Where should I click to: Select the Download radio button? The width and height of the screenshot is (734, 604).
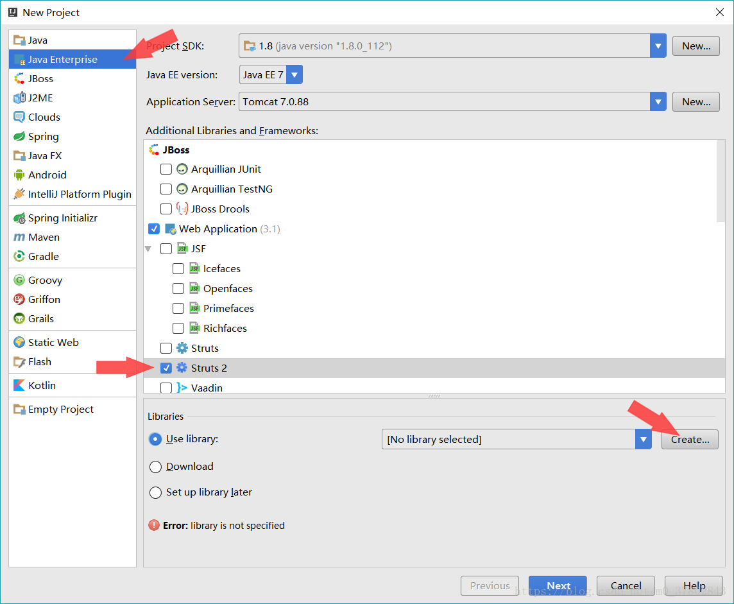point(155,467)
